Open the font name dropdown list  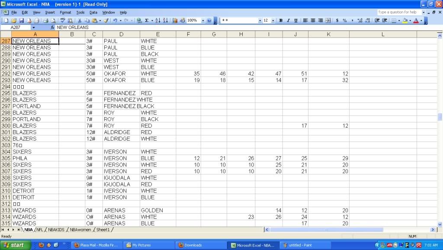(x=260, y=21)
